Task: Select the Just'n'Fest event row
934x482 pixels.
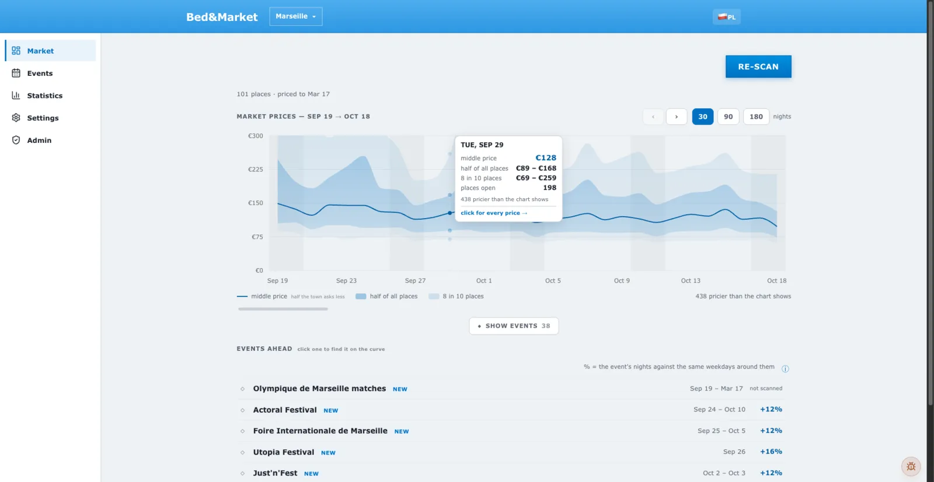Action: [x=511, y=473]
